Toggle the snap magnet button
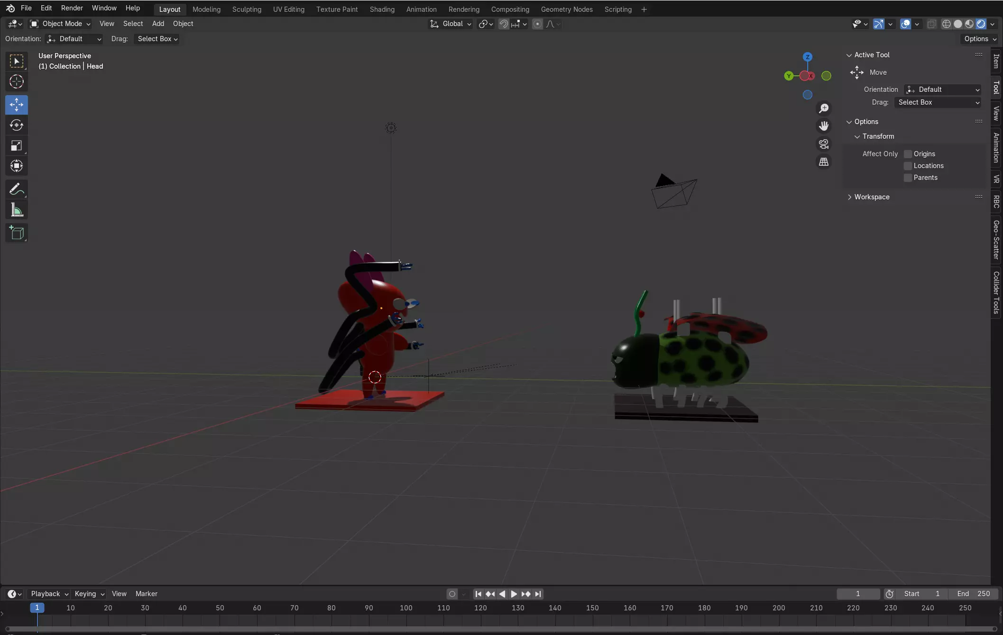1003x635 pixels. click(x=504, y=24)
